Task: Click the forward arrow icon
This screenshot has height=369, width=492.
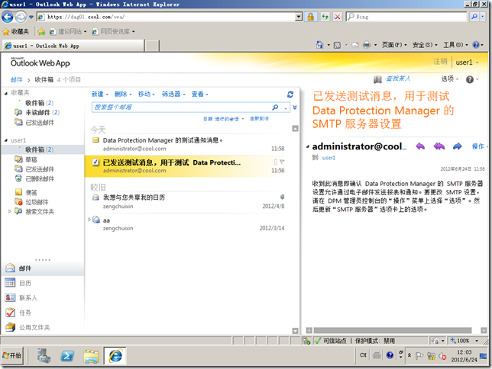Action: pos(458,146)
